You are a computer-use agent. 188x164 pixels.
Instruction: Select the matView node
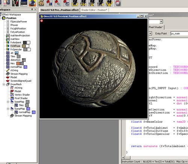coord(15,39)
